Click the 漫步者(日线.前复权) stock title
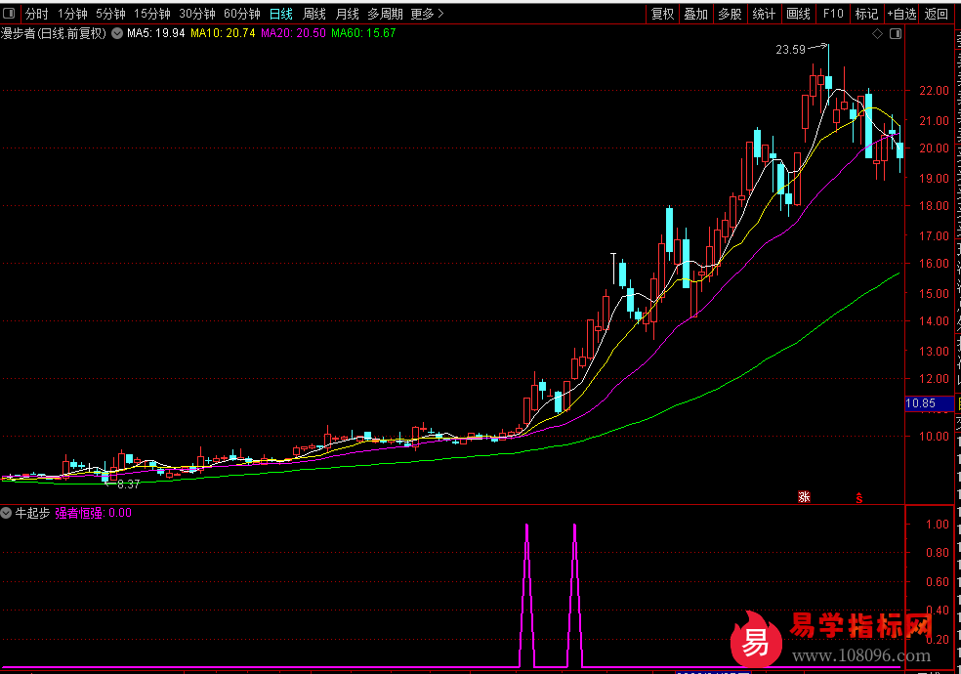 pos(54,33)
